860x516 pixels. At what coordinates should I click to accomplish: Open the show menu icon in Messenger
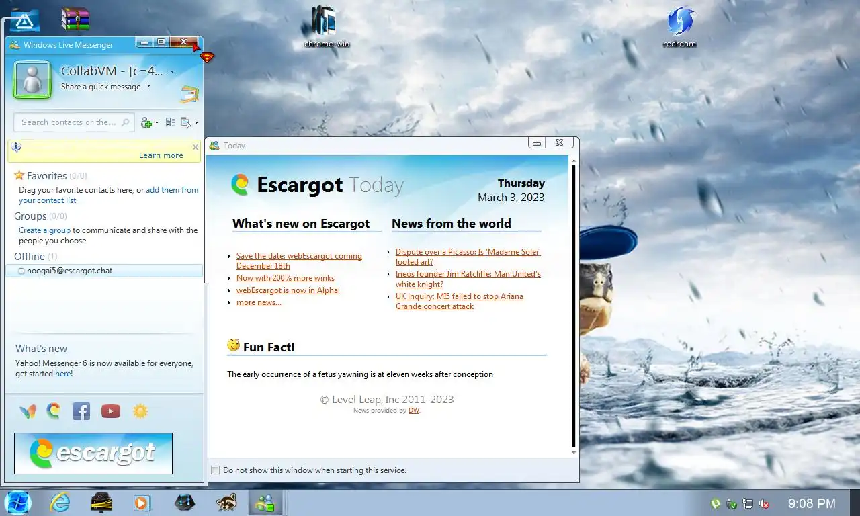186,122
